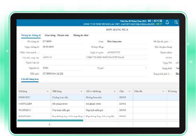Expand the Kho column filter arrow
Image resolution: width=196 pixels, height=136 pixels.
tap(129, 92)
